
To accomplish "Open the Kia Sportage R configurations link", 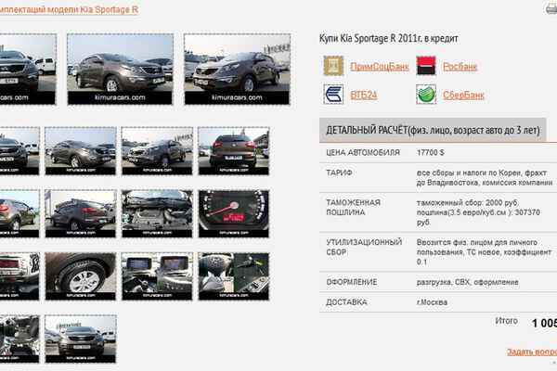I will (x=69, y=9).
